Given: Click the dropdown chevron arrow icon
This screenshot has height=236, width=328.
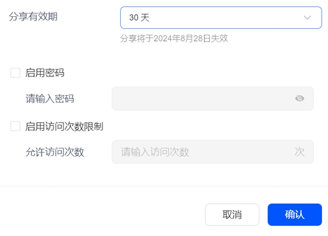Looking at the screenshot, I should point(307,18).
